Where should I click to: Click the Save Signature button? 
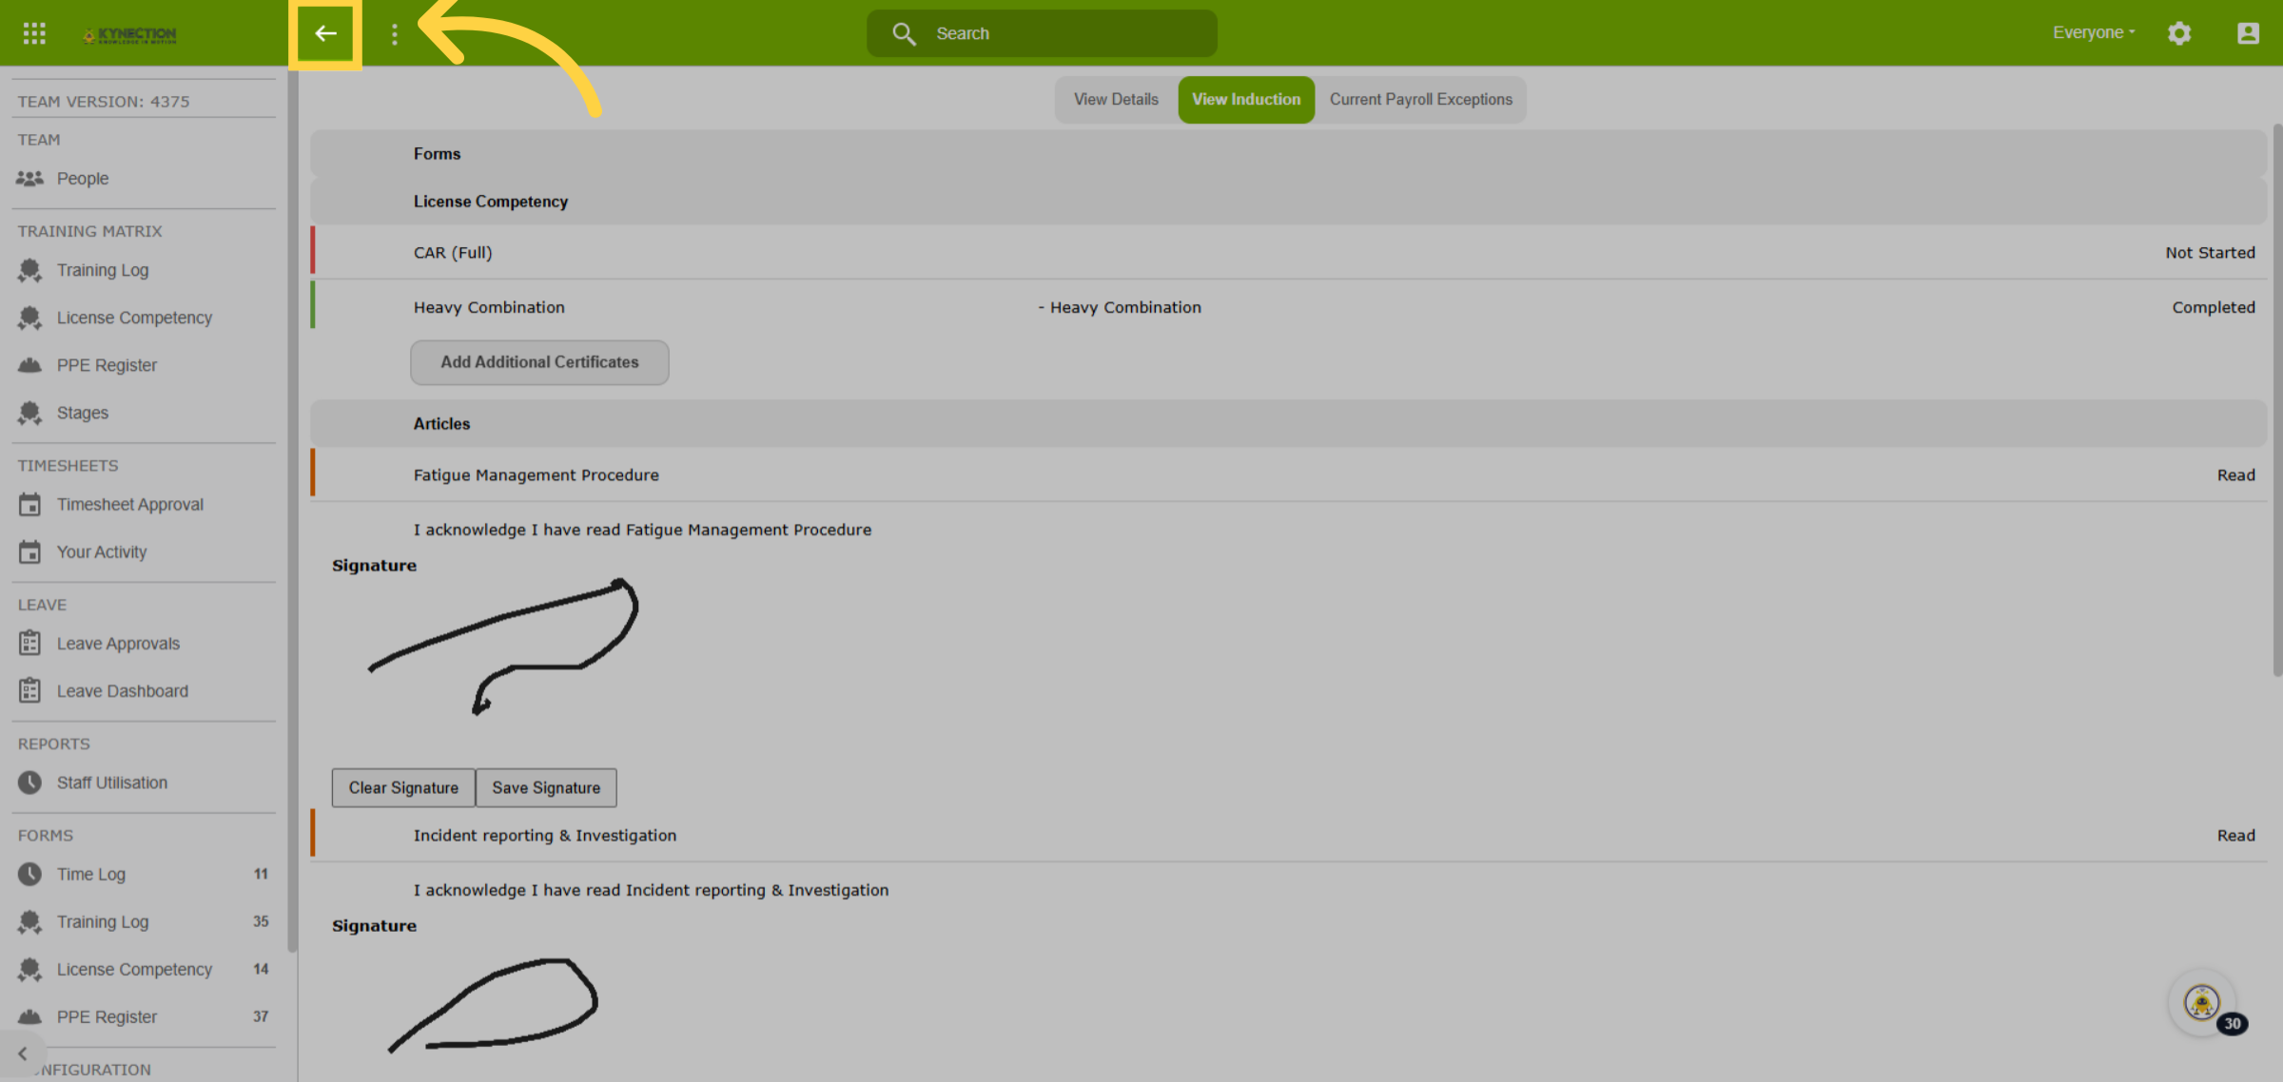tap(546, 788)
